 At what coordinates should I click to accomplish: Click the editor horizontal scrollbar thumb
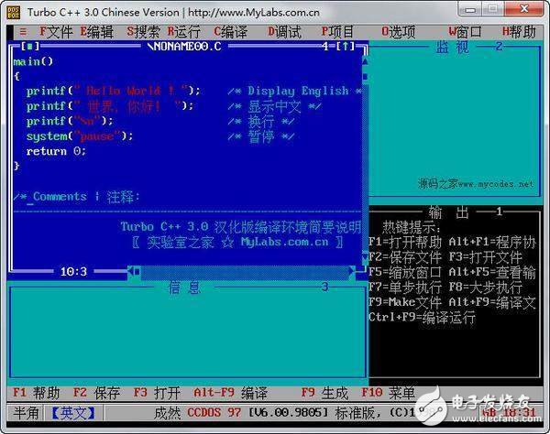(137, 271)
